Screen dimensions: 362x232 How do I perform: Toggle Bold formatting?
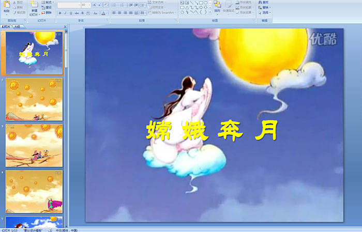coord(60,13)
